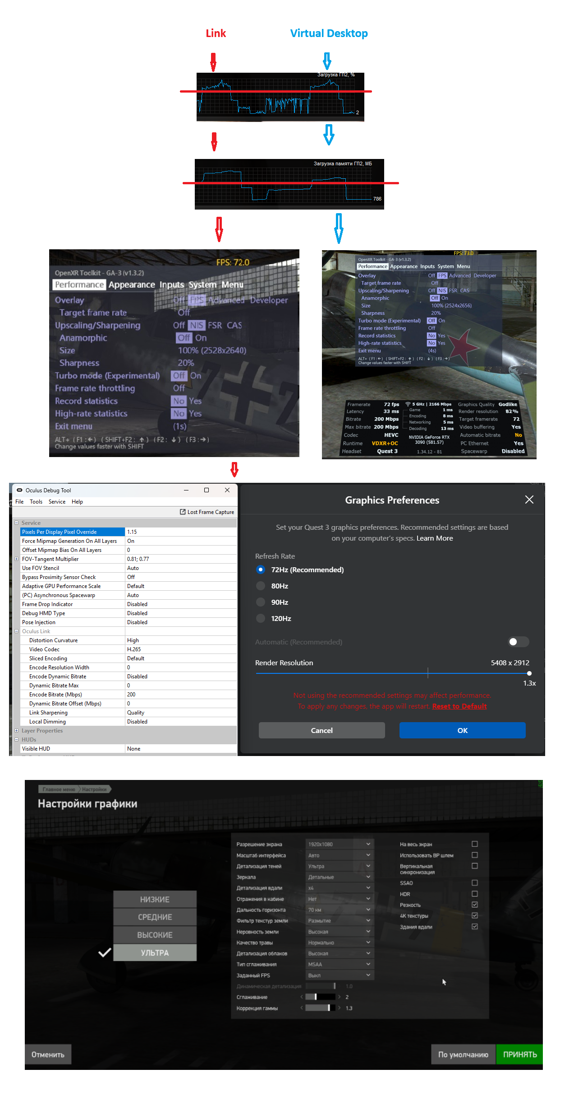This screenshot has width=583, height=1097.
Task: Open the Детализация вдали dropdown
Action: (340, 888)
